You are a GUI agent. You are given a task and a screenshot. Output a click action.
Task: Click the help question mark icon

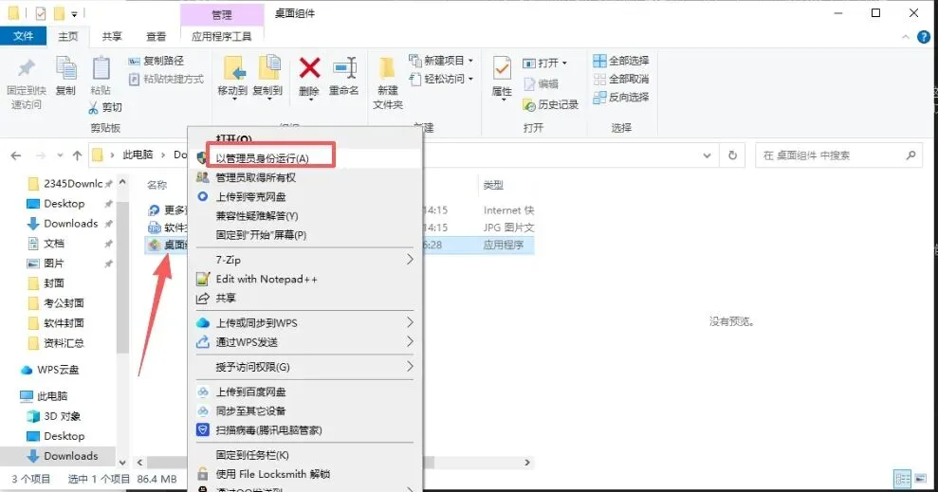coord(924,36)
